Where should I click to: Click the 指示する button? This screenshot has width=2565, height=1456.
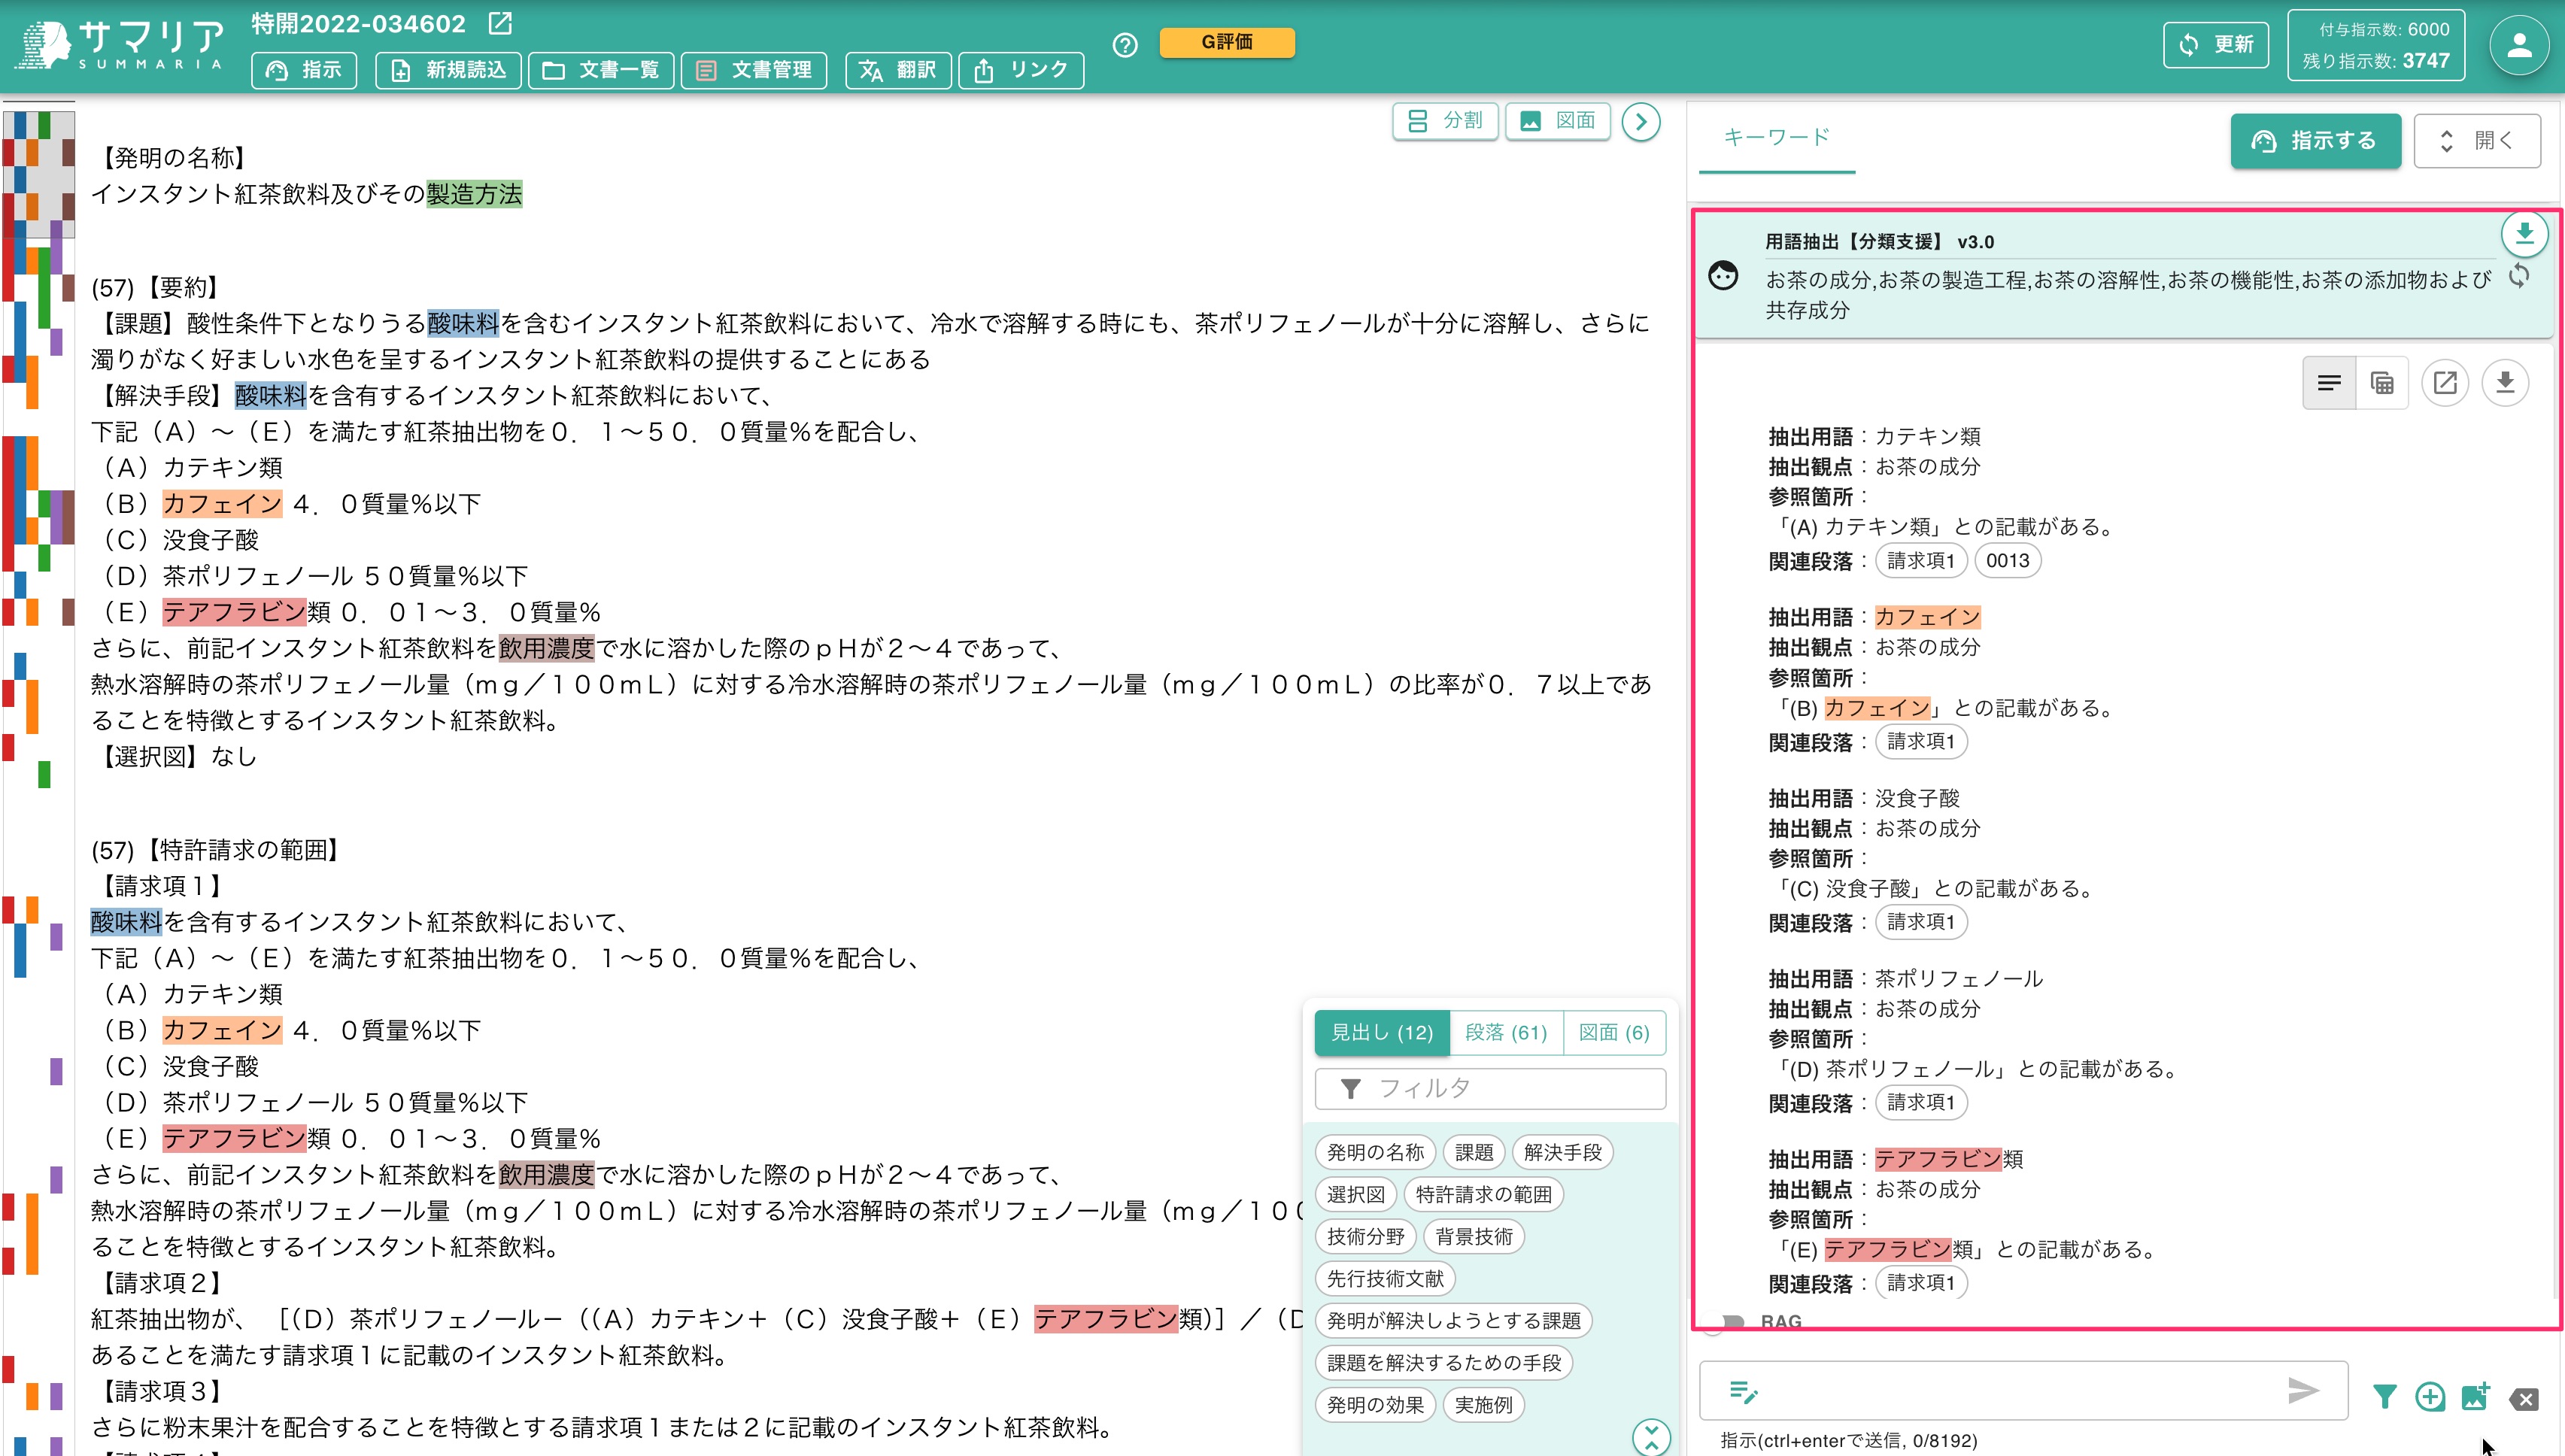tap(2315, 141)
